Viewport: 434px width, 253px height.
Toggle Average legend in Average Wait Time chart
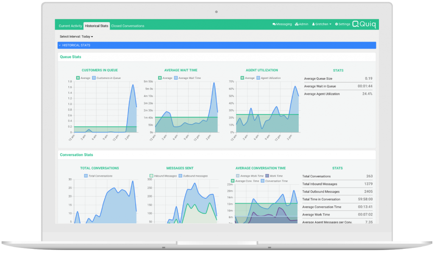pyautogui.click(x=165, y=78)
